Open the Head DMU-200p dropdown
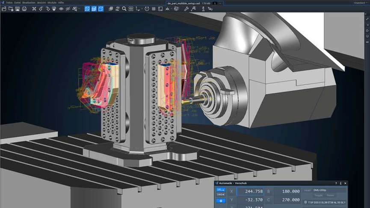370x208 pixels. pyautogui.click(x=329, y=190)
